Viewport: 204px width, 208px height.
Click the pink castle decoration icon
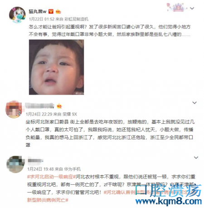177,7
